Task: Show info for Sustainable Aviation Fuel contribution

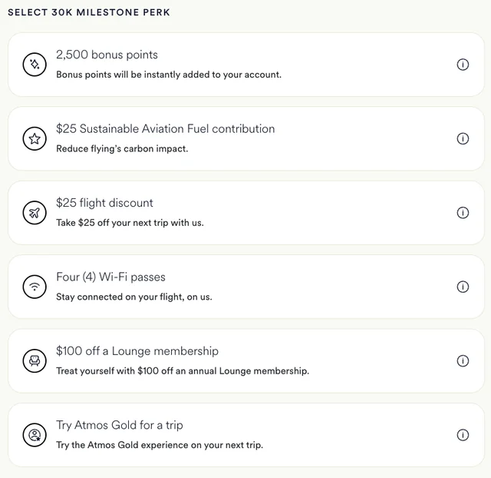Action: [x=463, y=139]
